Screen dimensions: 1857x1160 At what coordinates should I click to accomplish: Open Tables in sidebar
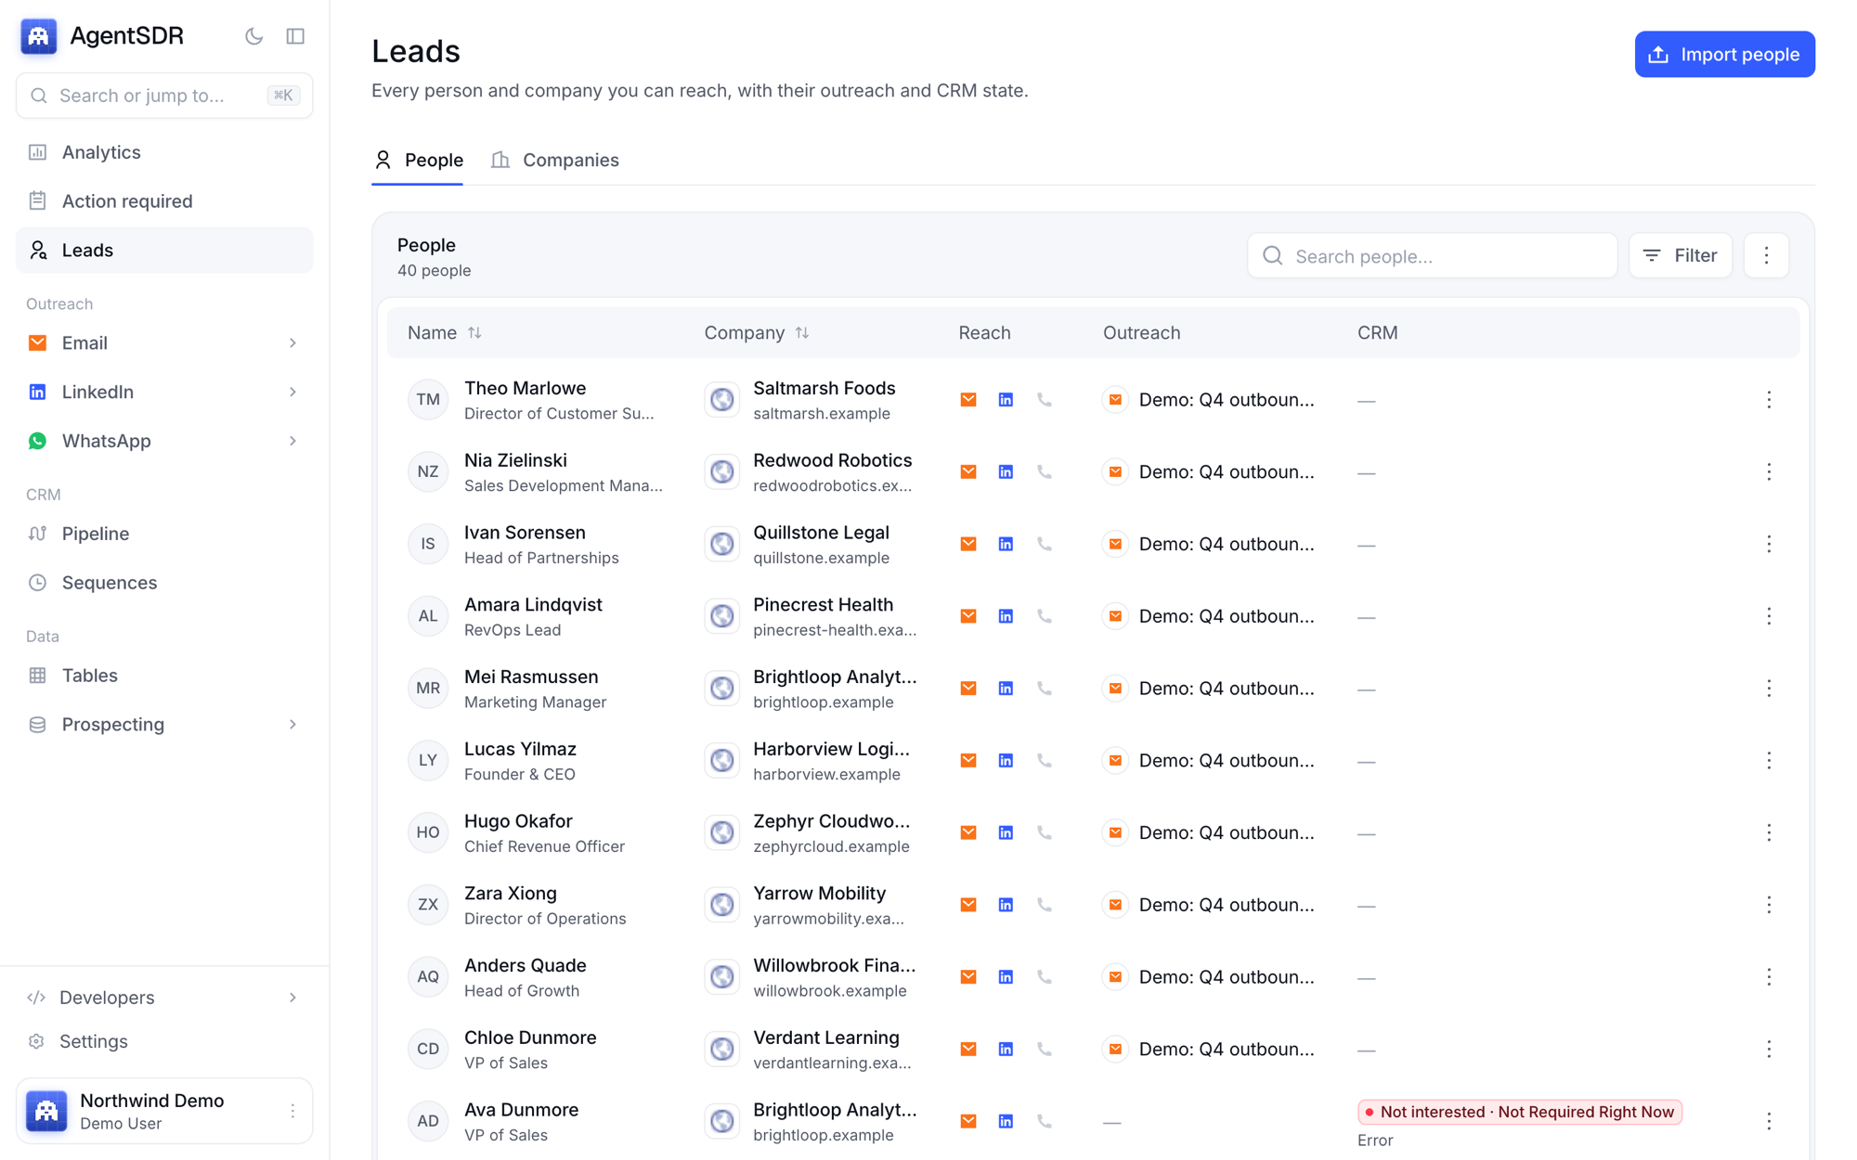coord(164,676)
